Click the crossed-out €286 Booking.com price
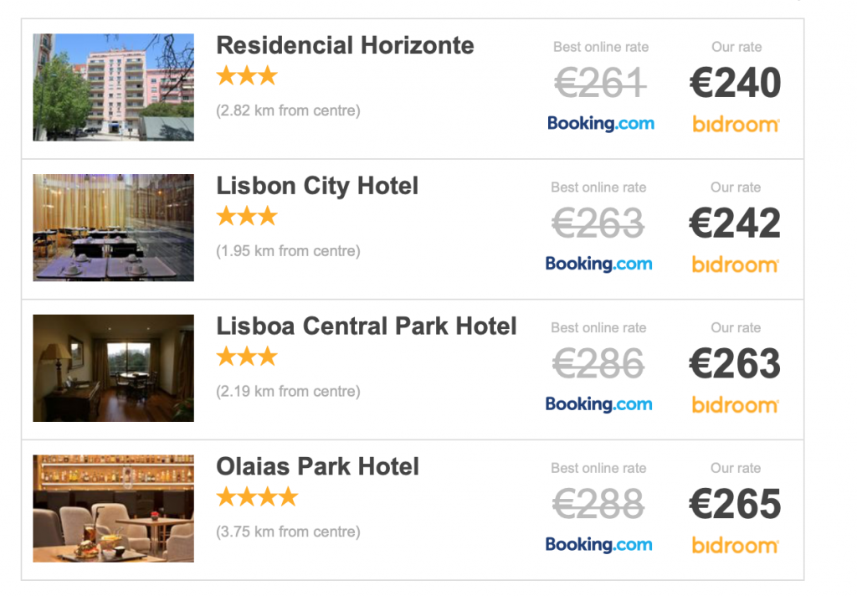Screen dimensions: 857x596 tap(598, 364)
